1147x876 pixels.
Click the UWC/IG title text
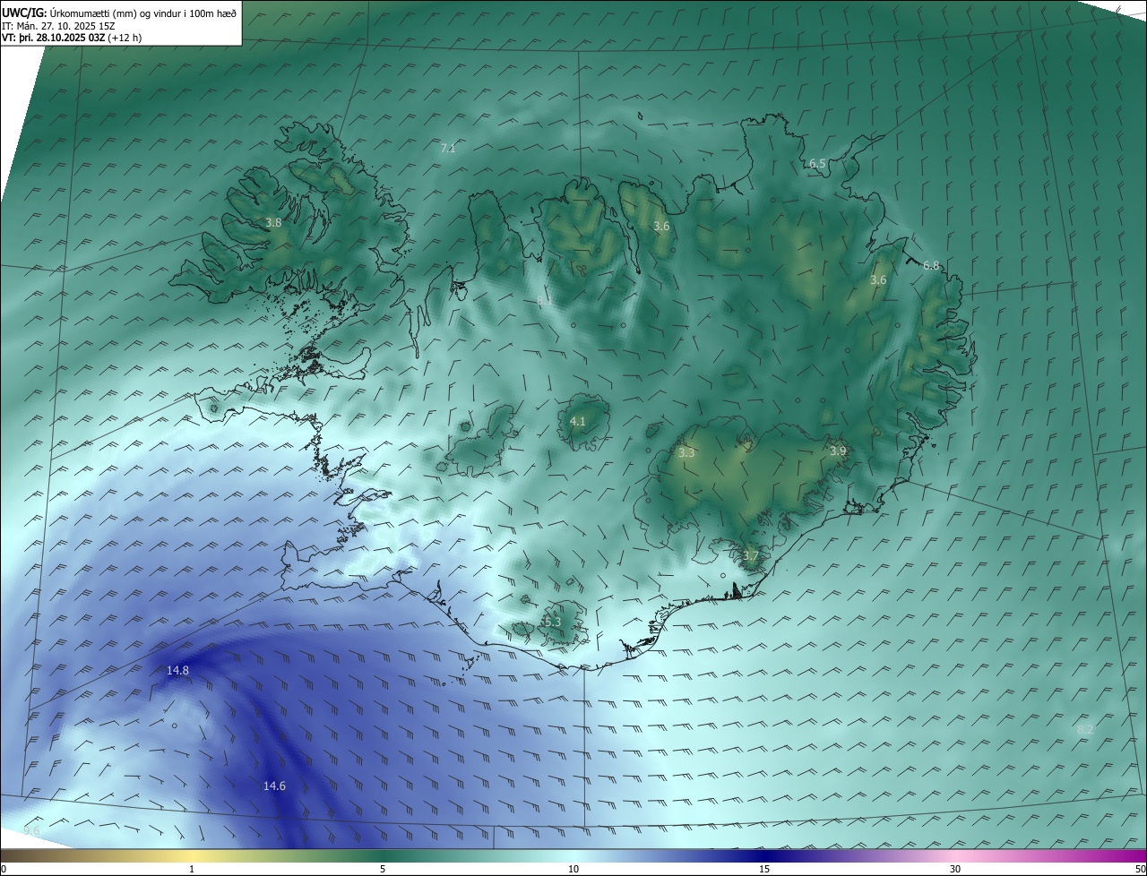pos(24,12)
